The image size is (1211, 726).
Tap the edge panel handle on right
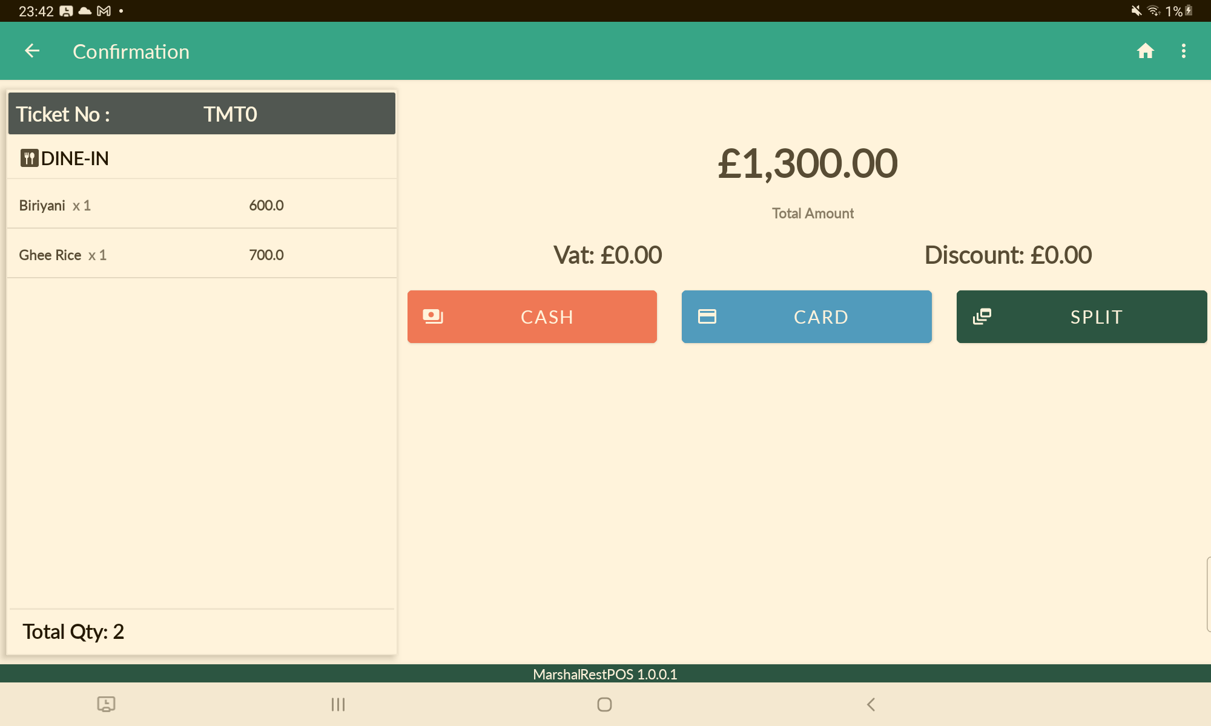(1208, 594)
